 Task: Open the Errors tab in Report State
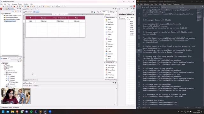click(31, 86)
